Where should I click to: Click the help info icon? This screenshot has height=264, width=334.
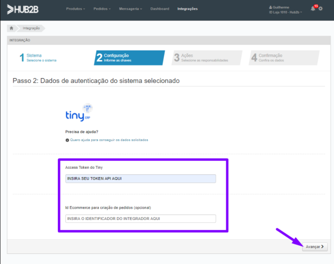tap(67, 140)
